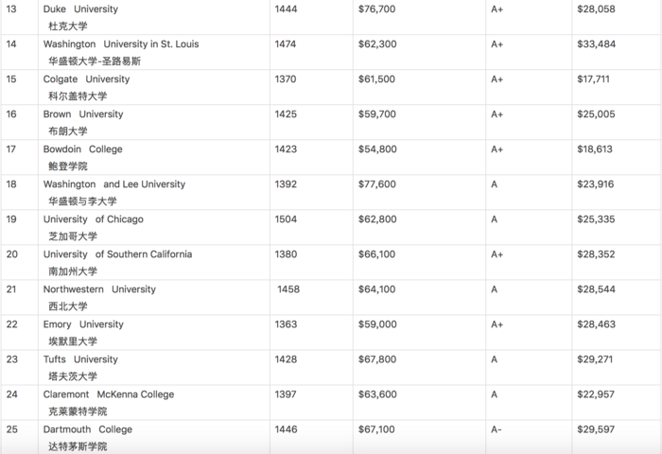Select University of Chicago name
Image resolution: width=662 pixels, height=454 pixels.
(x=94, y=219)
